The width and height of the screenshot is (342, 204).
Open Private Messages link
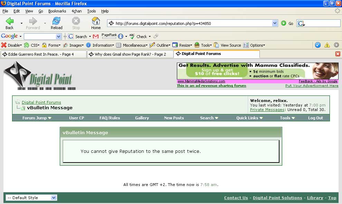click(267, 110)
